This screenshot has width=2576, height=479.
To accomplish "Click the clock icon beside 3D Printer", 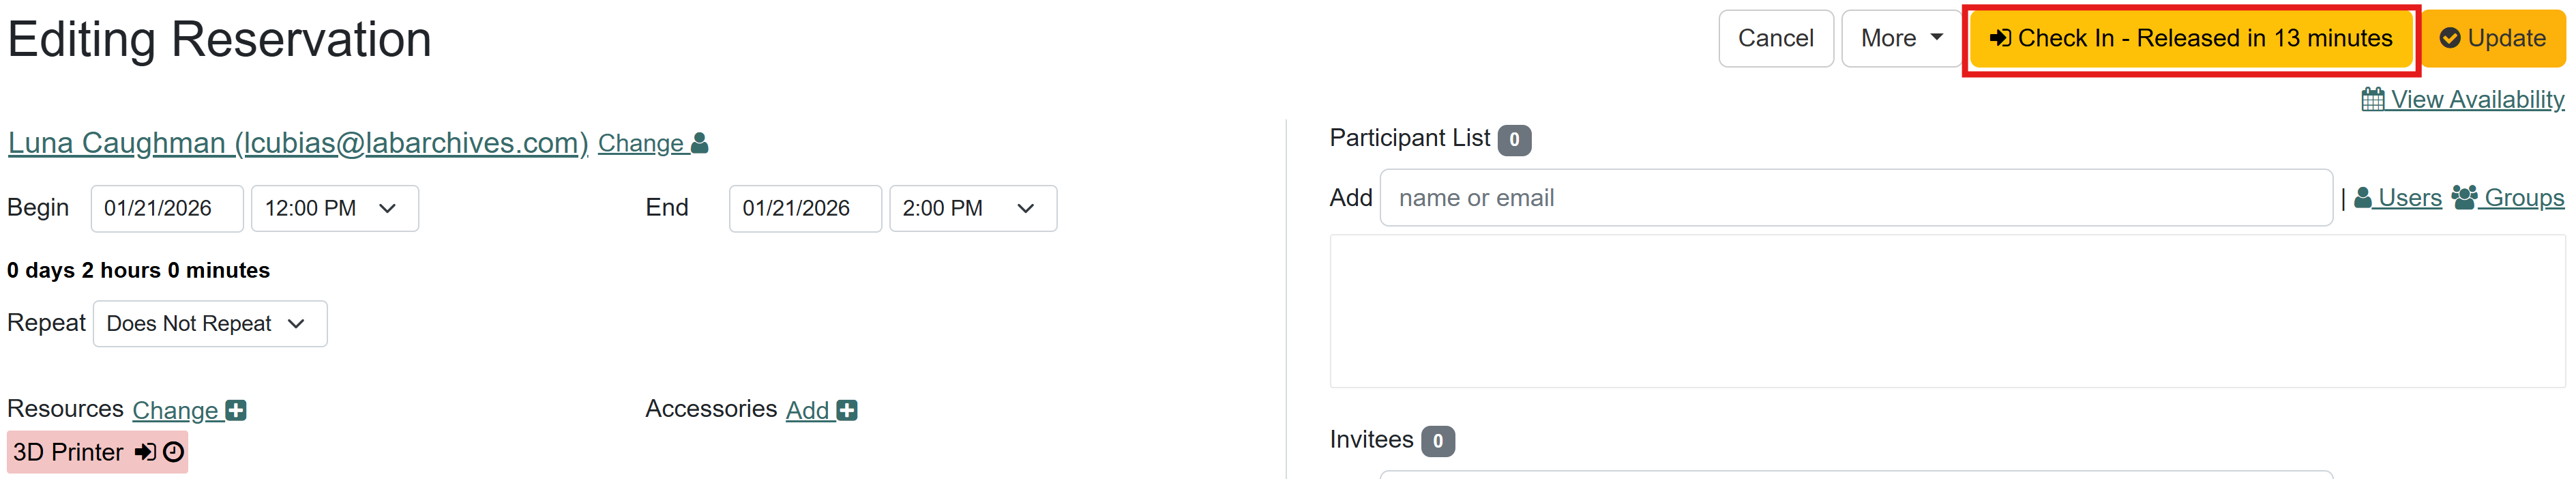I will [174, 452].
